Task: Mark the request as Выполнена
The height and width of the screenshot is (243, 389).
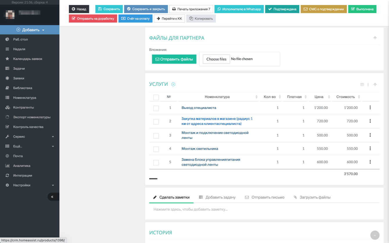Action: 362,9
